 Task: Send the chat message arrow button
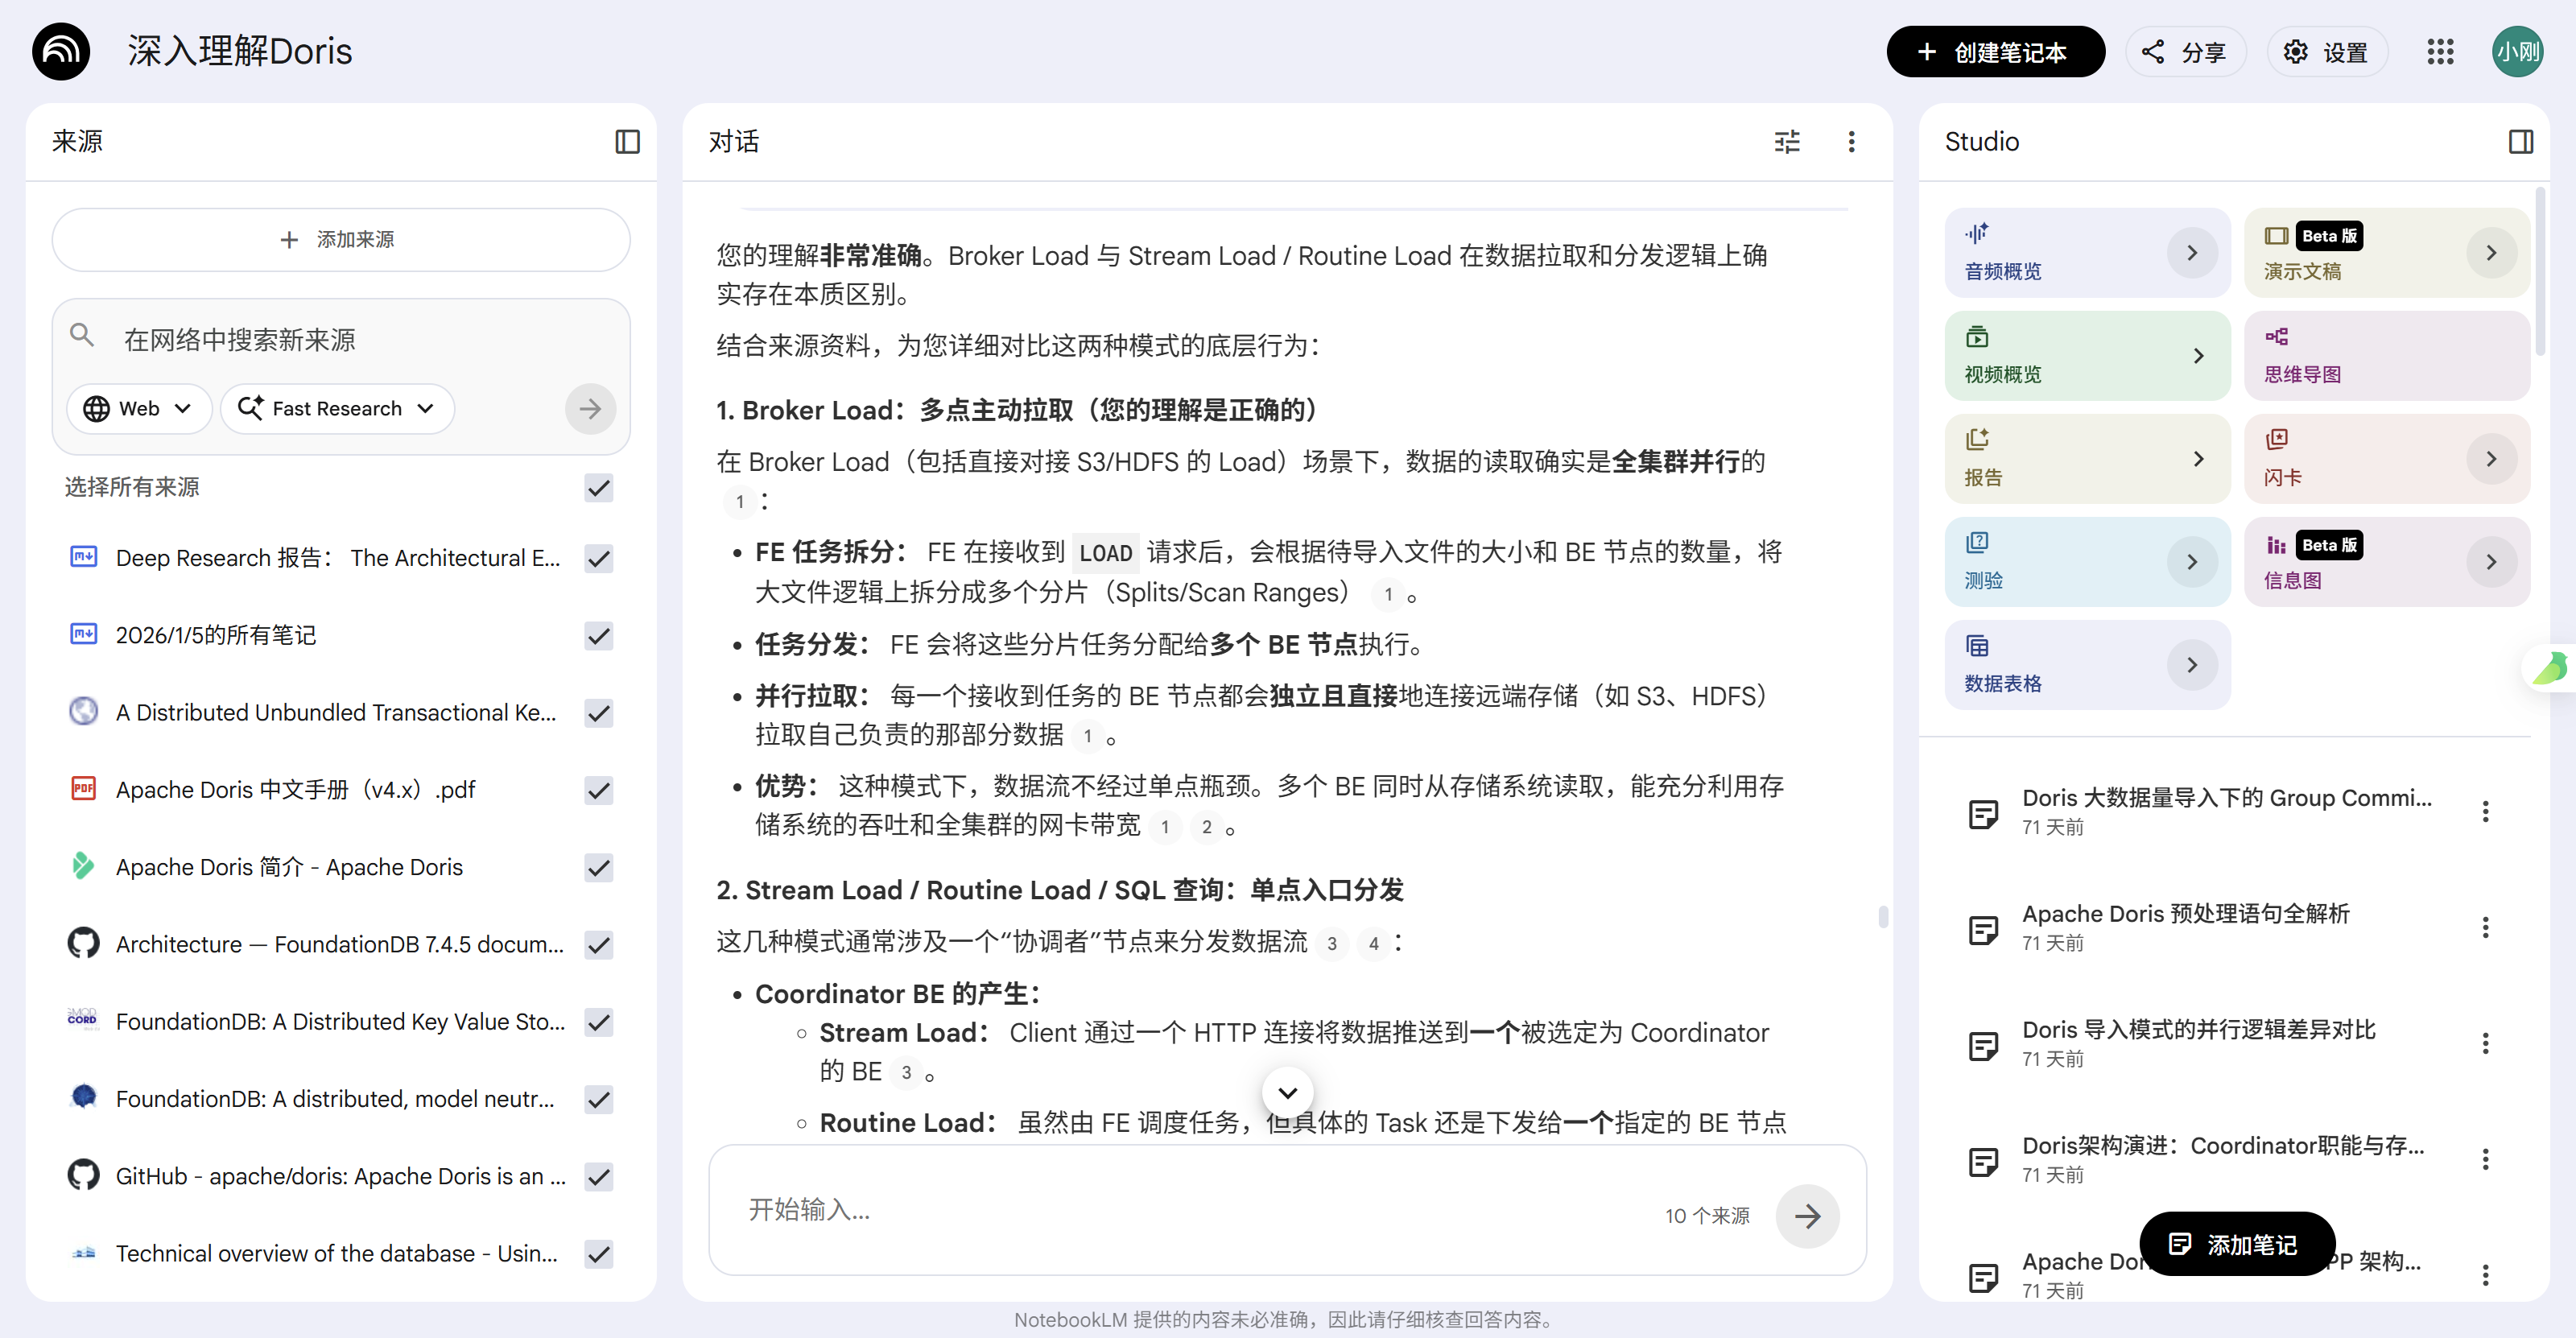(1807, 1216)
